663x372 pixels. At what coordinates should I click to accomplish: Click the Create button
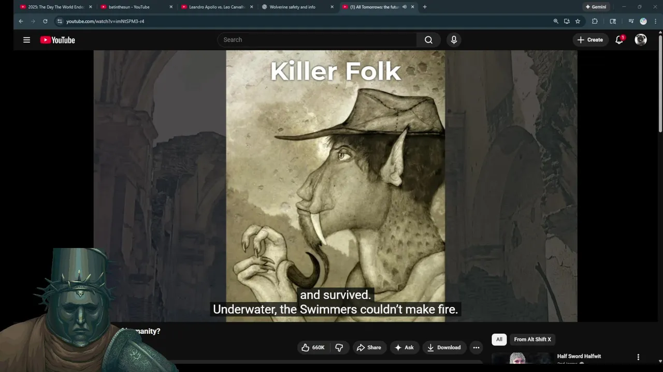coord(590,40)
